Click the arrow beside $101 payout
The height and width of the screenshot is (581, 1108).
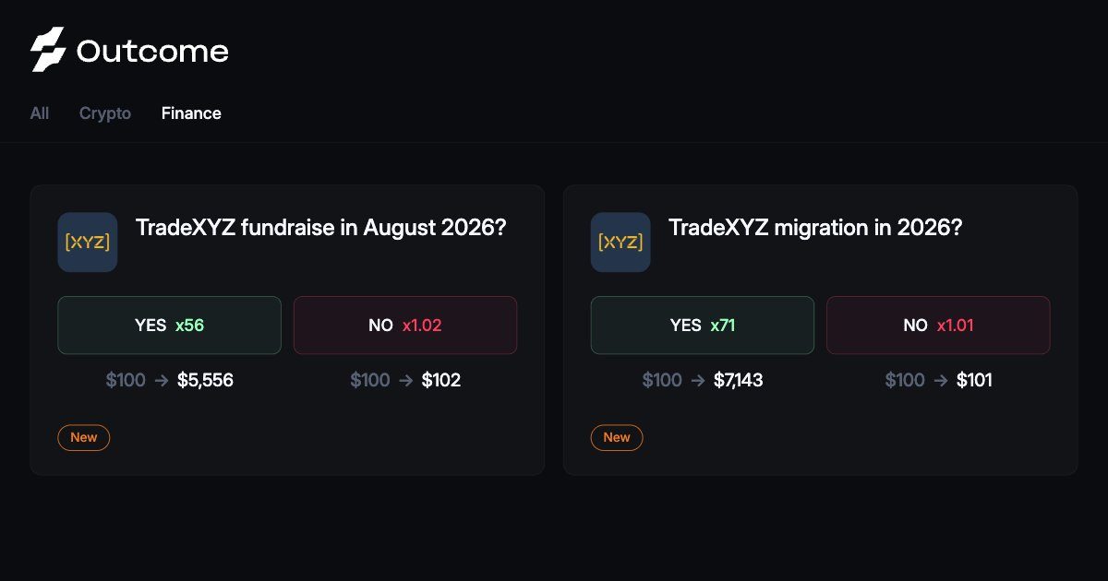940,380
